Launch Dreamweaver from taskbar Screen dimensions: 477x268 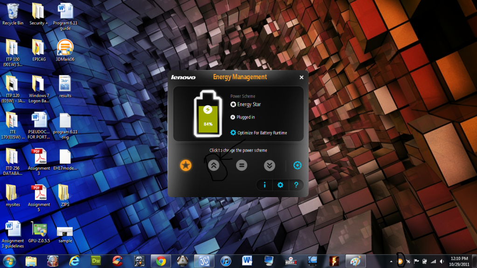[96, 261]
